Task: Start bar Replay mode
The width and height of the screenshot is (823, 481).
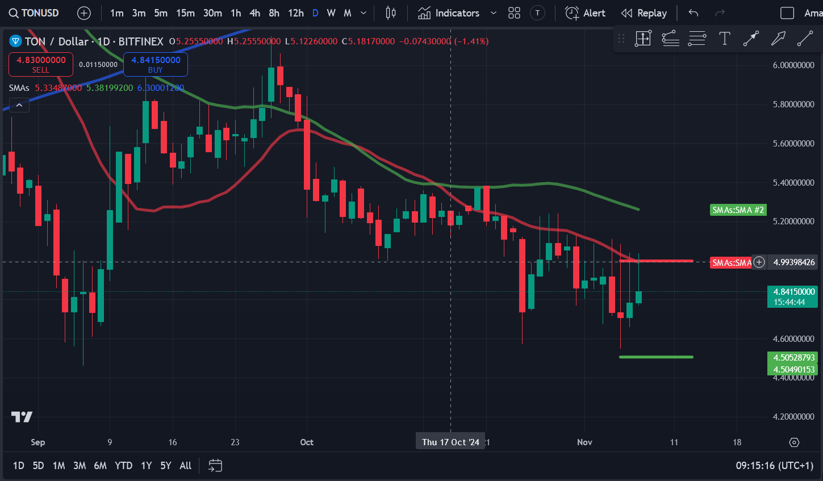Action: tap(644, 13)
